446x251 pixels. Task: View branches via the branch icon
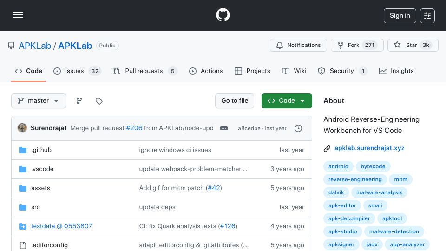79,101
